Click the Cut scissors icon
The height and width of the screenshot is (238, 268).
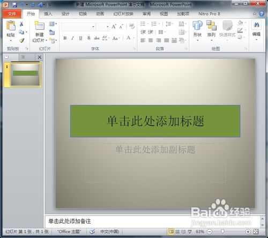coord(21,24)
